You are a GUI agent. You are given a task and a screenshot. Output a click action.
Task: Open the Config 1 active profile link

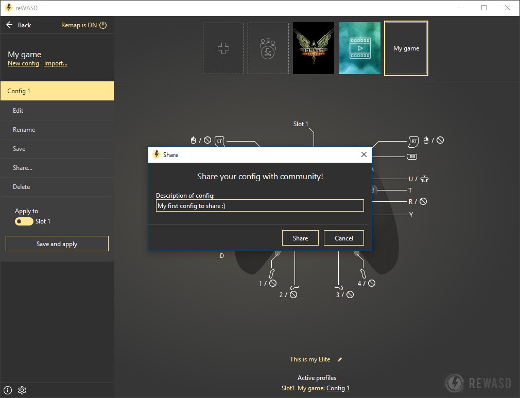[338, 388]
